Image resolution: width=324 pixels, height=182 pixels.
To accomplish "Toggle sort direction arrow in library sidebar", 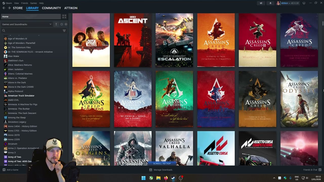I will point(56,24).
